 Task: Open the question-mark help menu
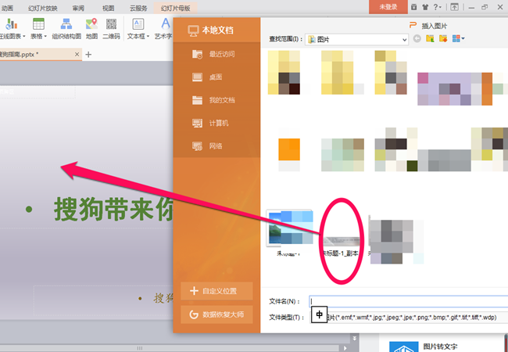[x=437, y=7]
